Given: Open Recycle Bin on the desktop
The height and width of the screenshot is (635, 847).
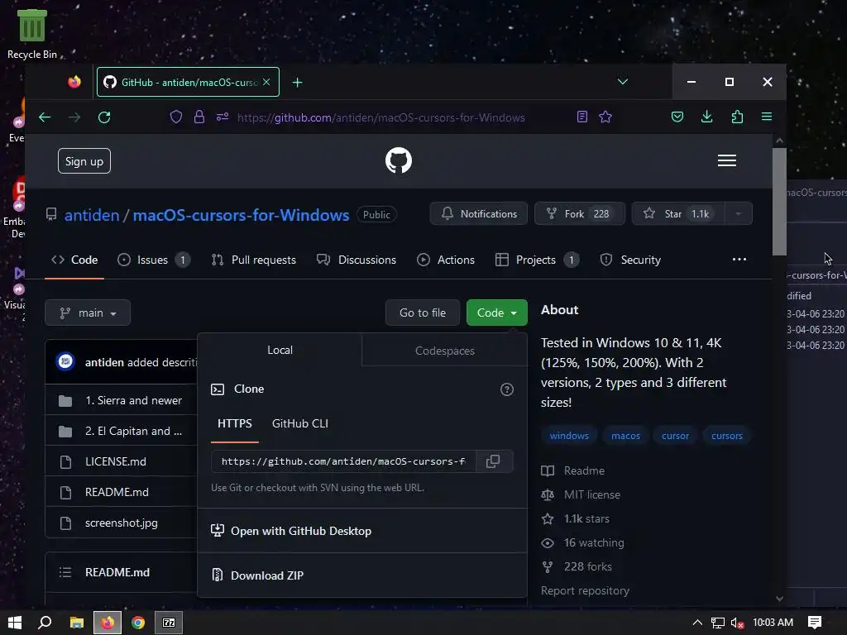Looking at the screenshot, I should [32, 33].
